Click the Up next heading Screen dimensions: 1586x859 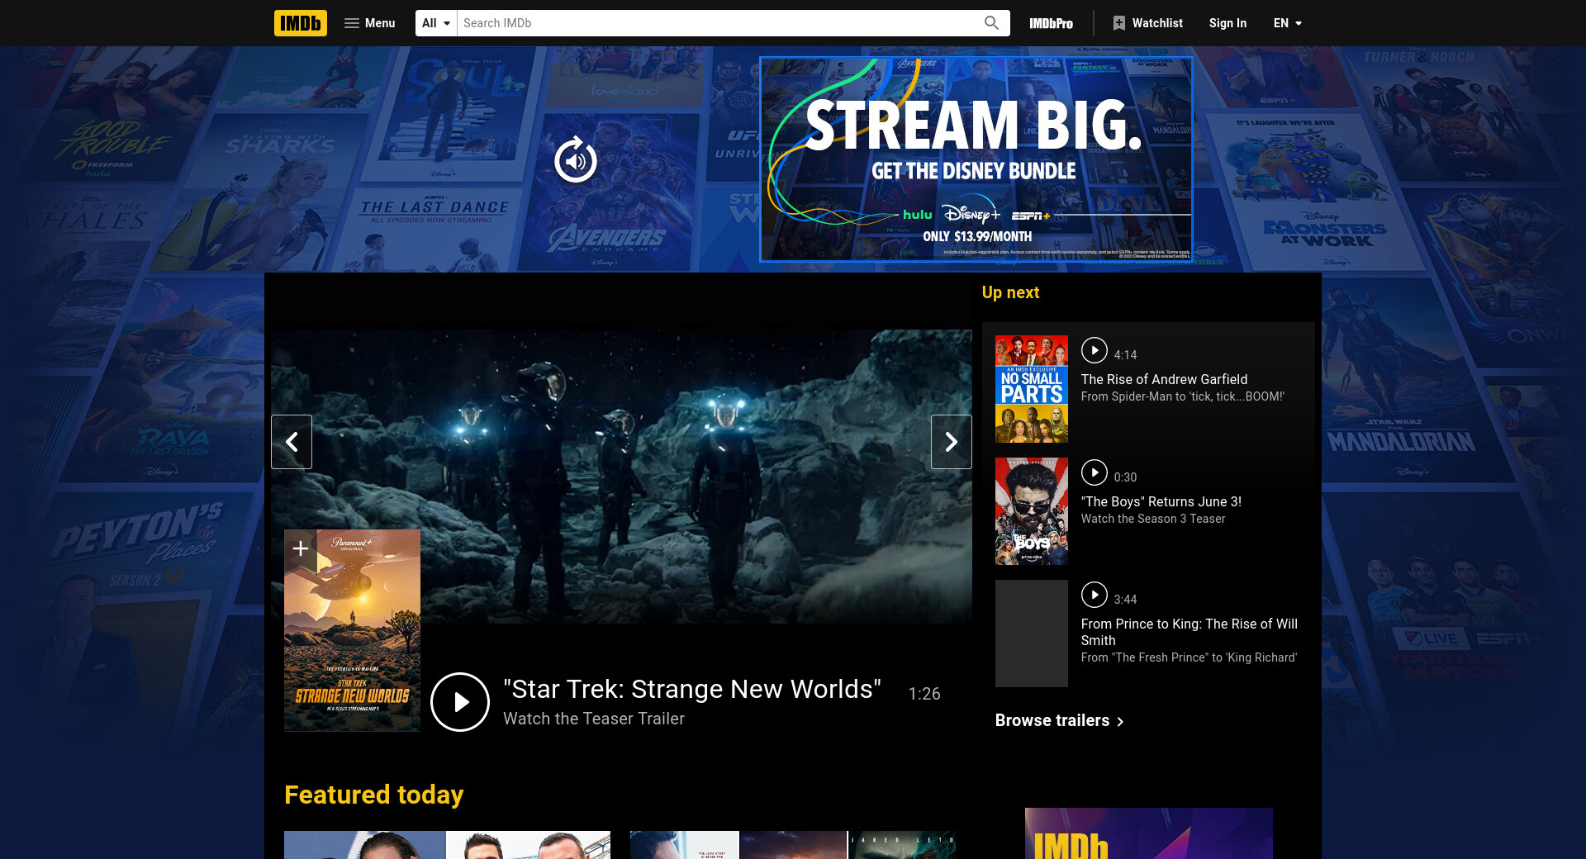[1010, 292]
